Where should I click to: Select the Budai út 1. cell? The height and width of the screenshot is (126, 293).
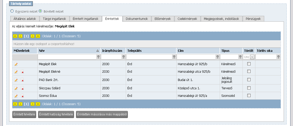click(198, 80)
